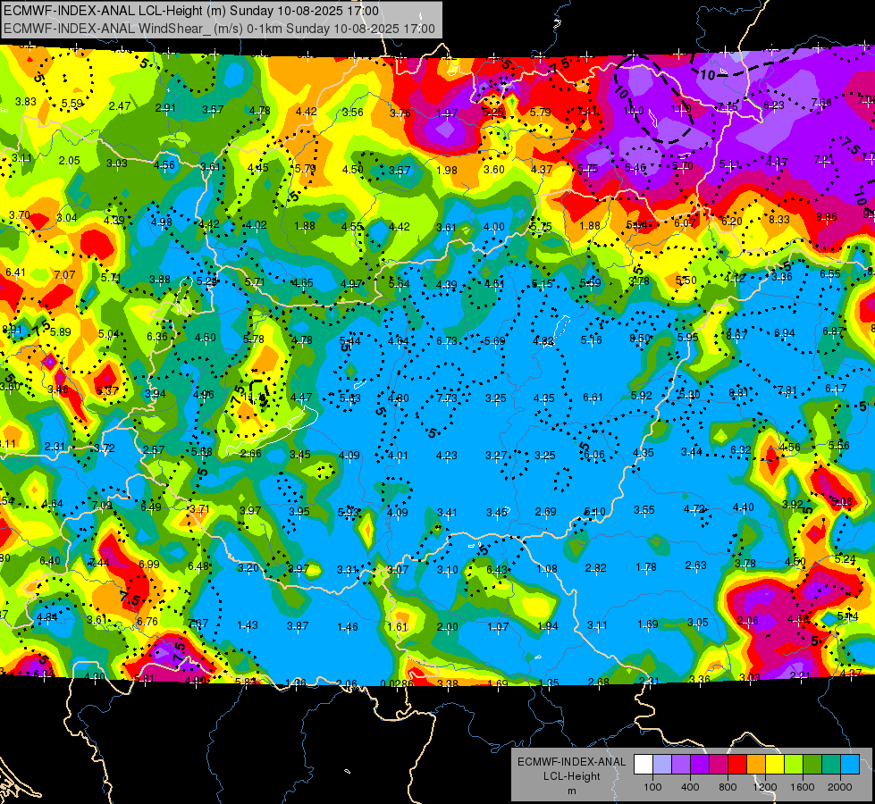Click the wind shear value 1.61

coord(398,627)
